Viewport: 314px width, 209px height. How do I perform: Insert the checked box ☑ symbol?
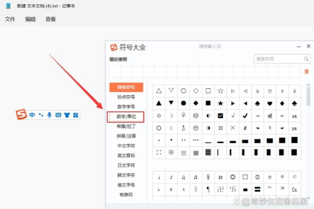[220, 116]
